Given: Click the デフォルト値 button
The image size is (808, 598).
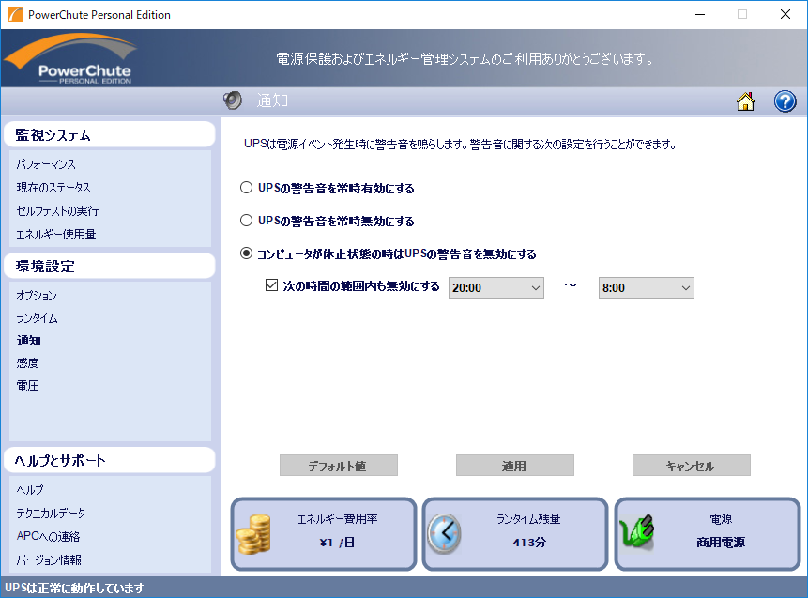Looking at the screenshot, I should (339, 466).
